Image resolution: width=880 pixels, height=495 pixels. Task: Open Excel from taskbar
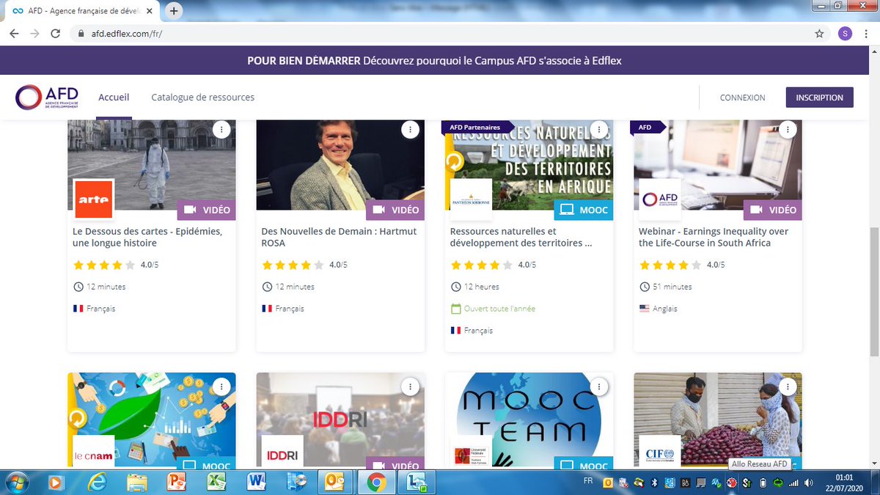pos(216,482)
